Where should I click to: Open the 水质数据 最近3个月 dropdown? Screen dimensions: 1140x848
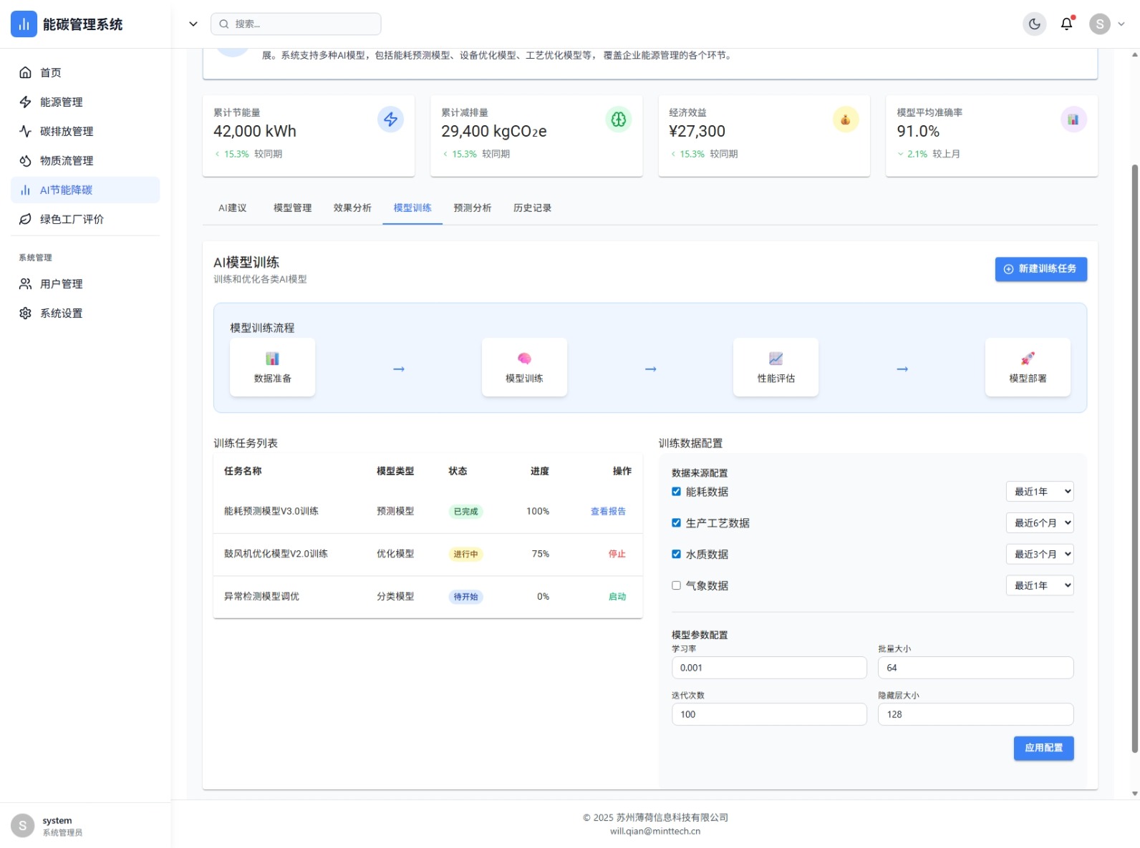pyautogui.click(x=1040, y=554)
